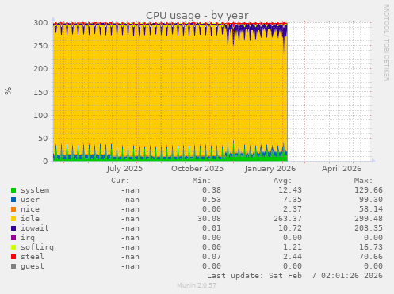Screen dimensions: 394x294
Task: Click the 'Cur:' column header
Action: (x=120, y=181)
